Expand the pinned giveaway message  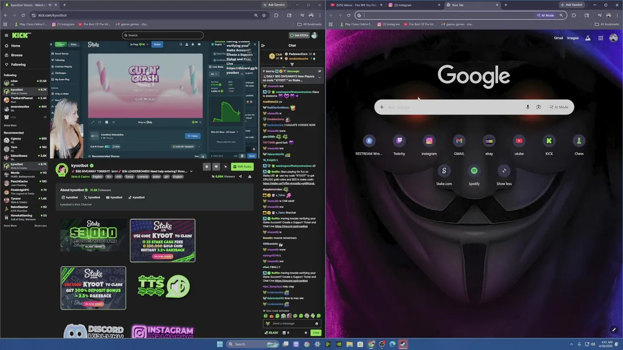coord(319,77)
